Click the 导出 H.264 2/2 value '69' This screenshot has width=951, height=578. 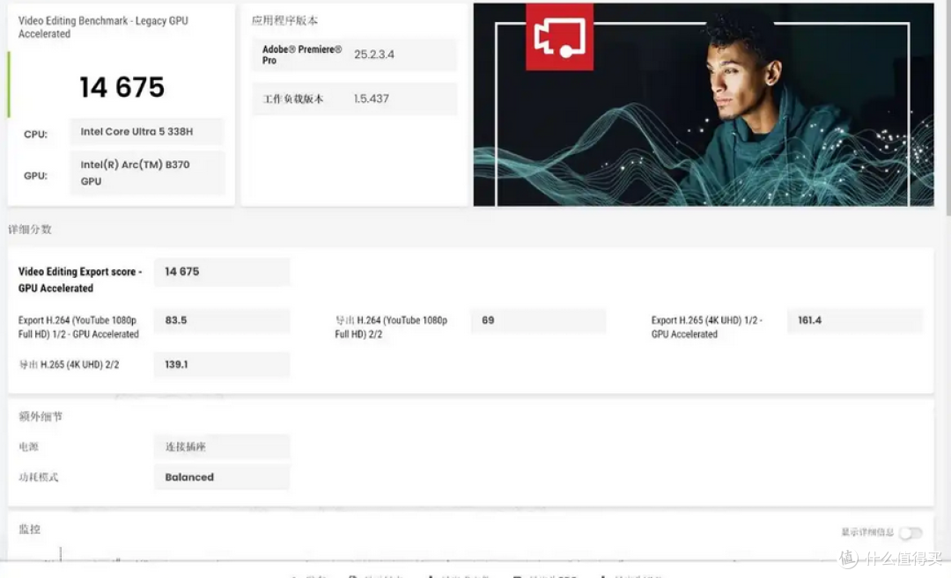pyautogui.click(x=488, y=320)
